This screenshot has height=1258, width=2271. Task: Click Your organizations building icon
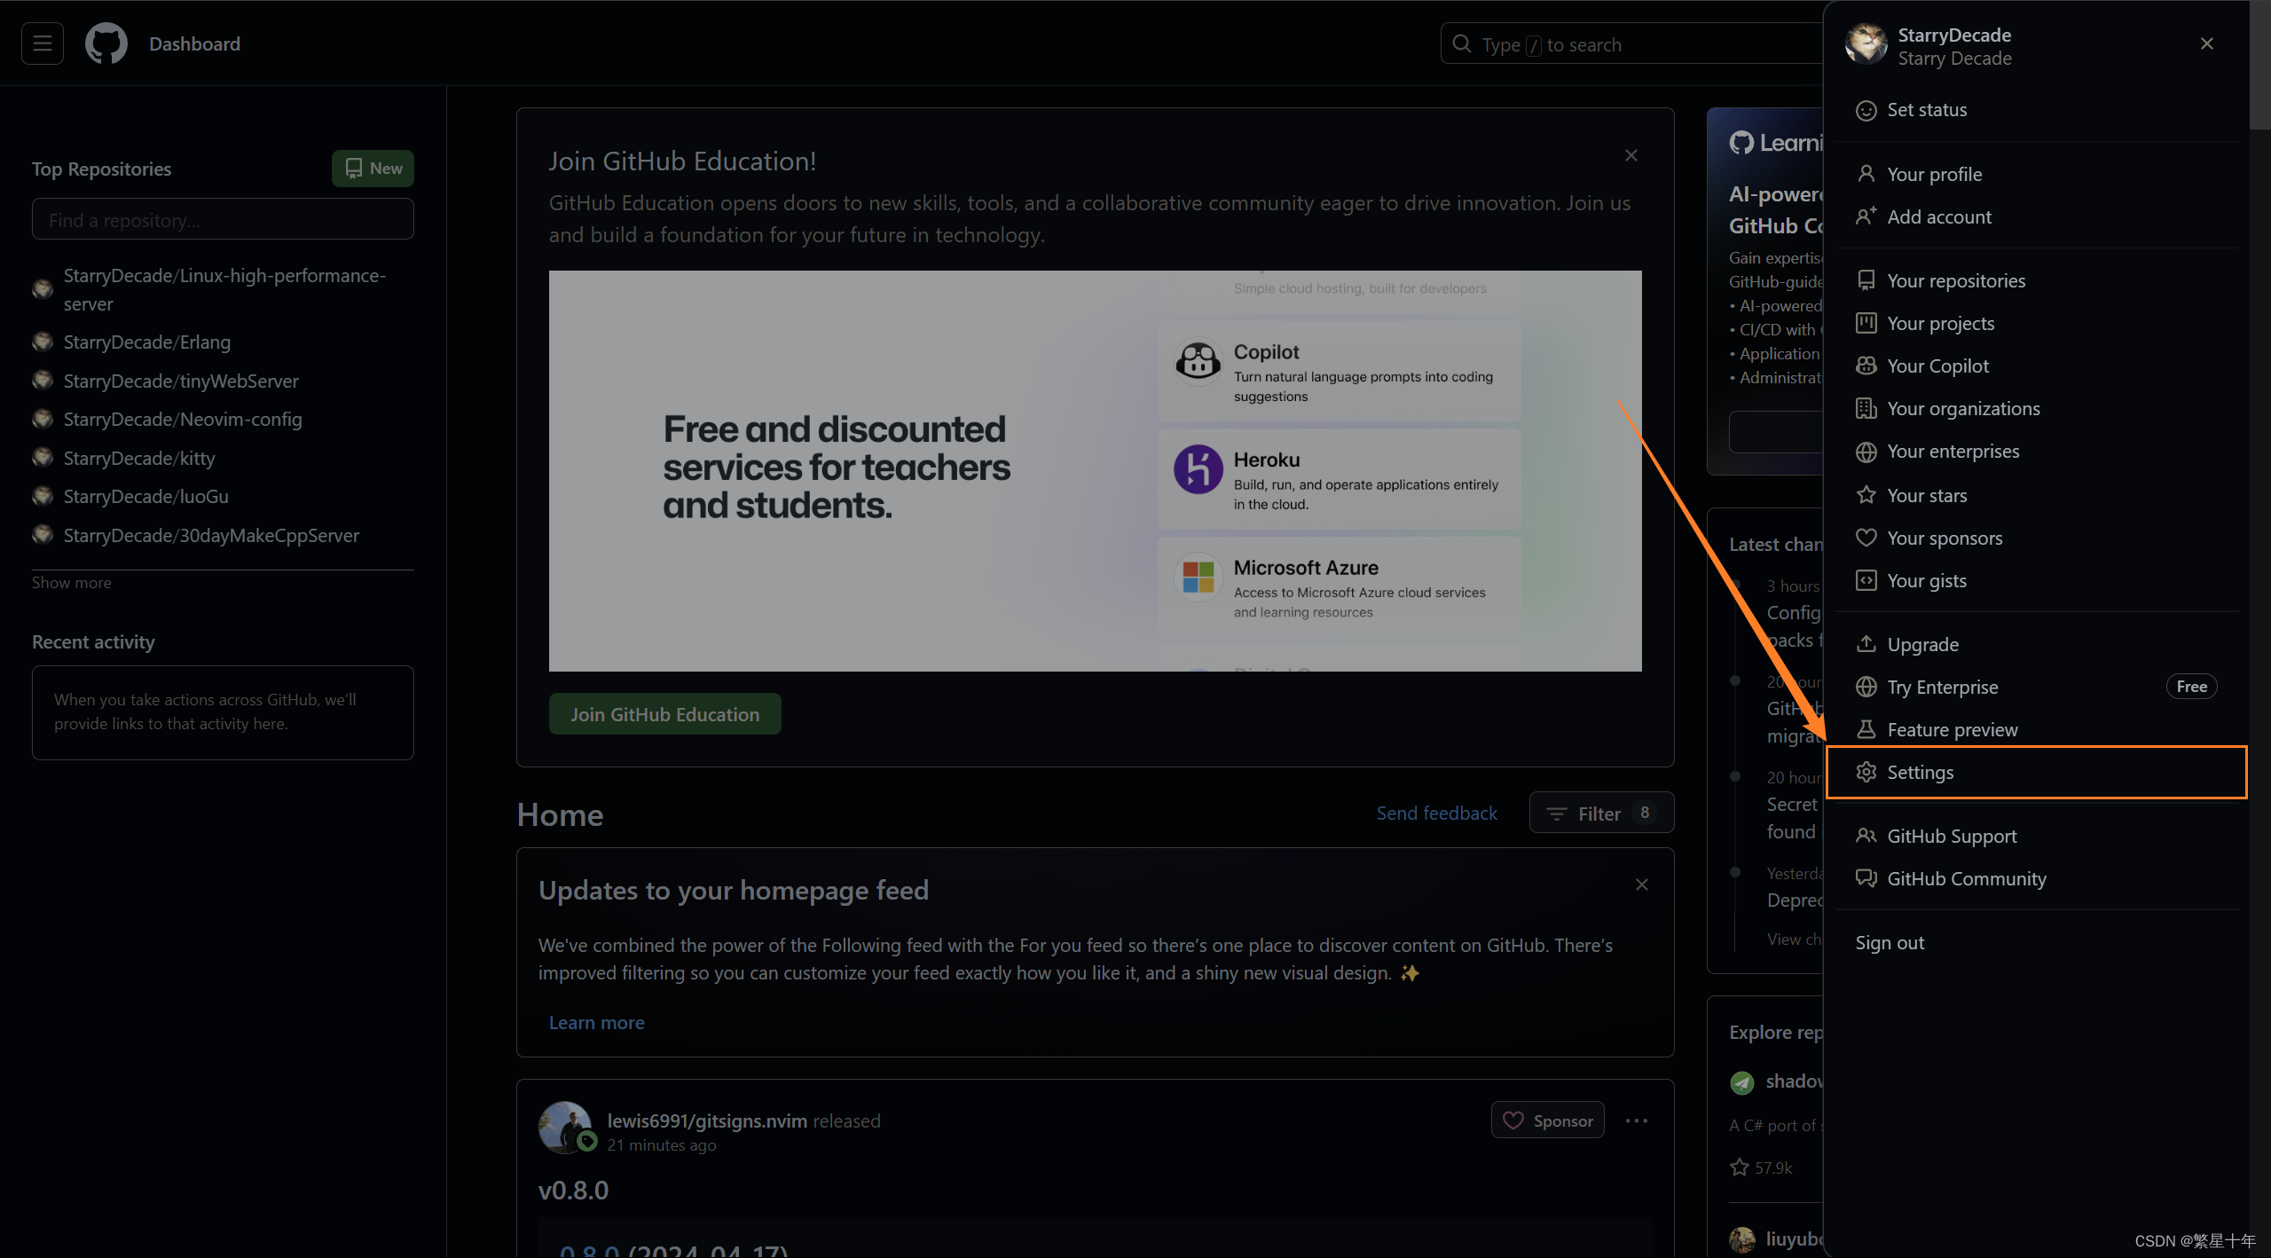[1866, 408]
